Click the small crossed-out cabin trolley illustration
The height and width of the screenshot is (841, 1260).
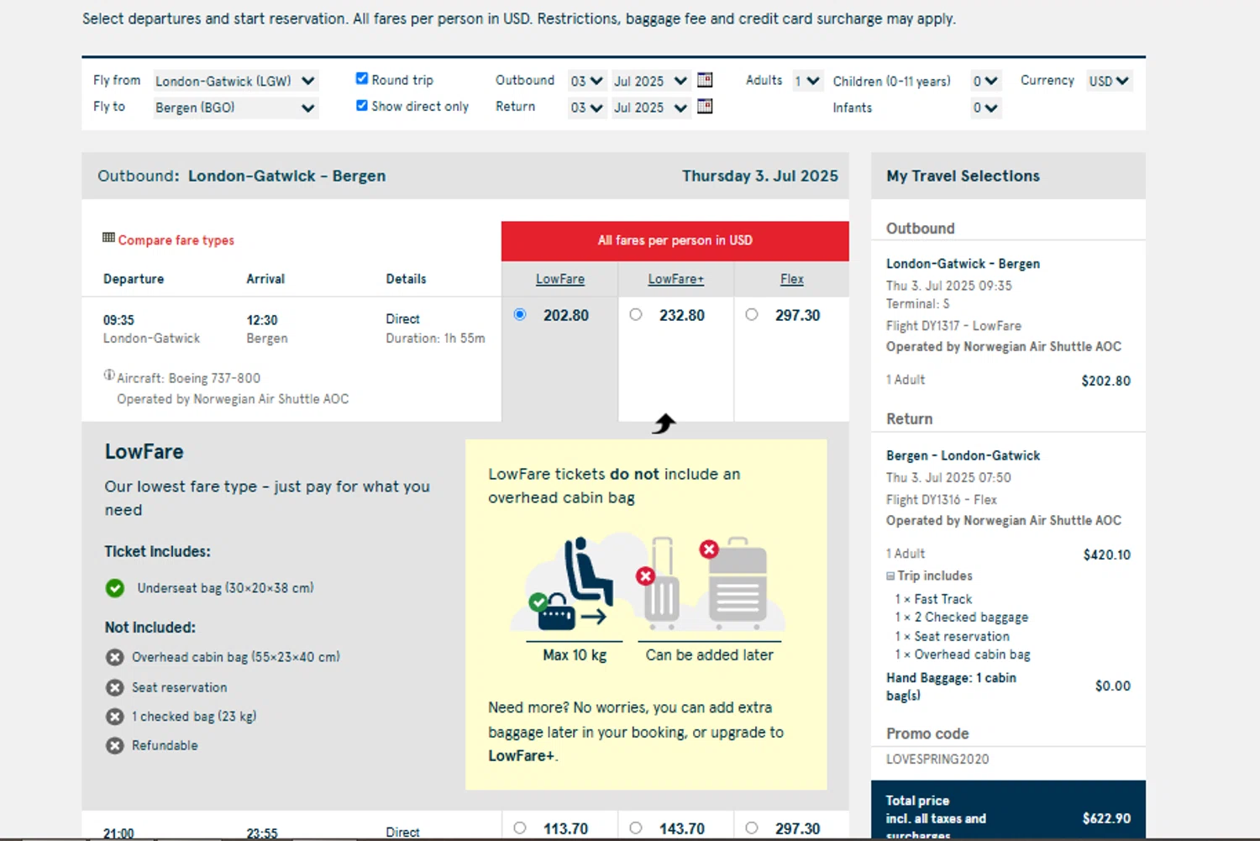pos(659,585)
